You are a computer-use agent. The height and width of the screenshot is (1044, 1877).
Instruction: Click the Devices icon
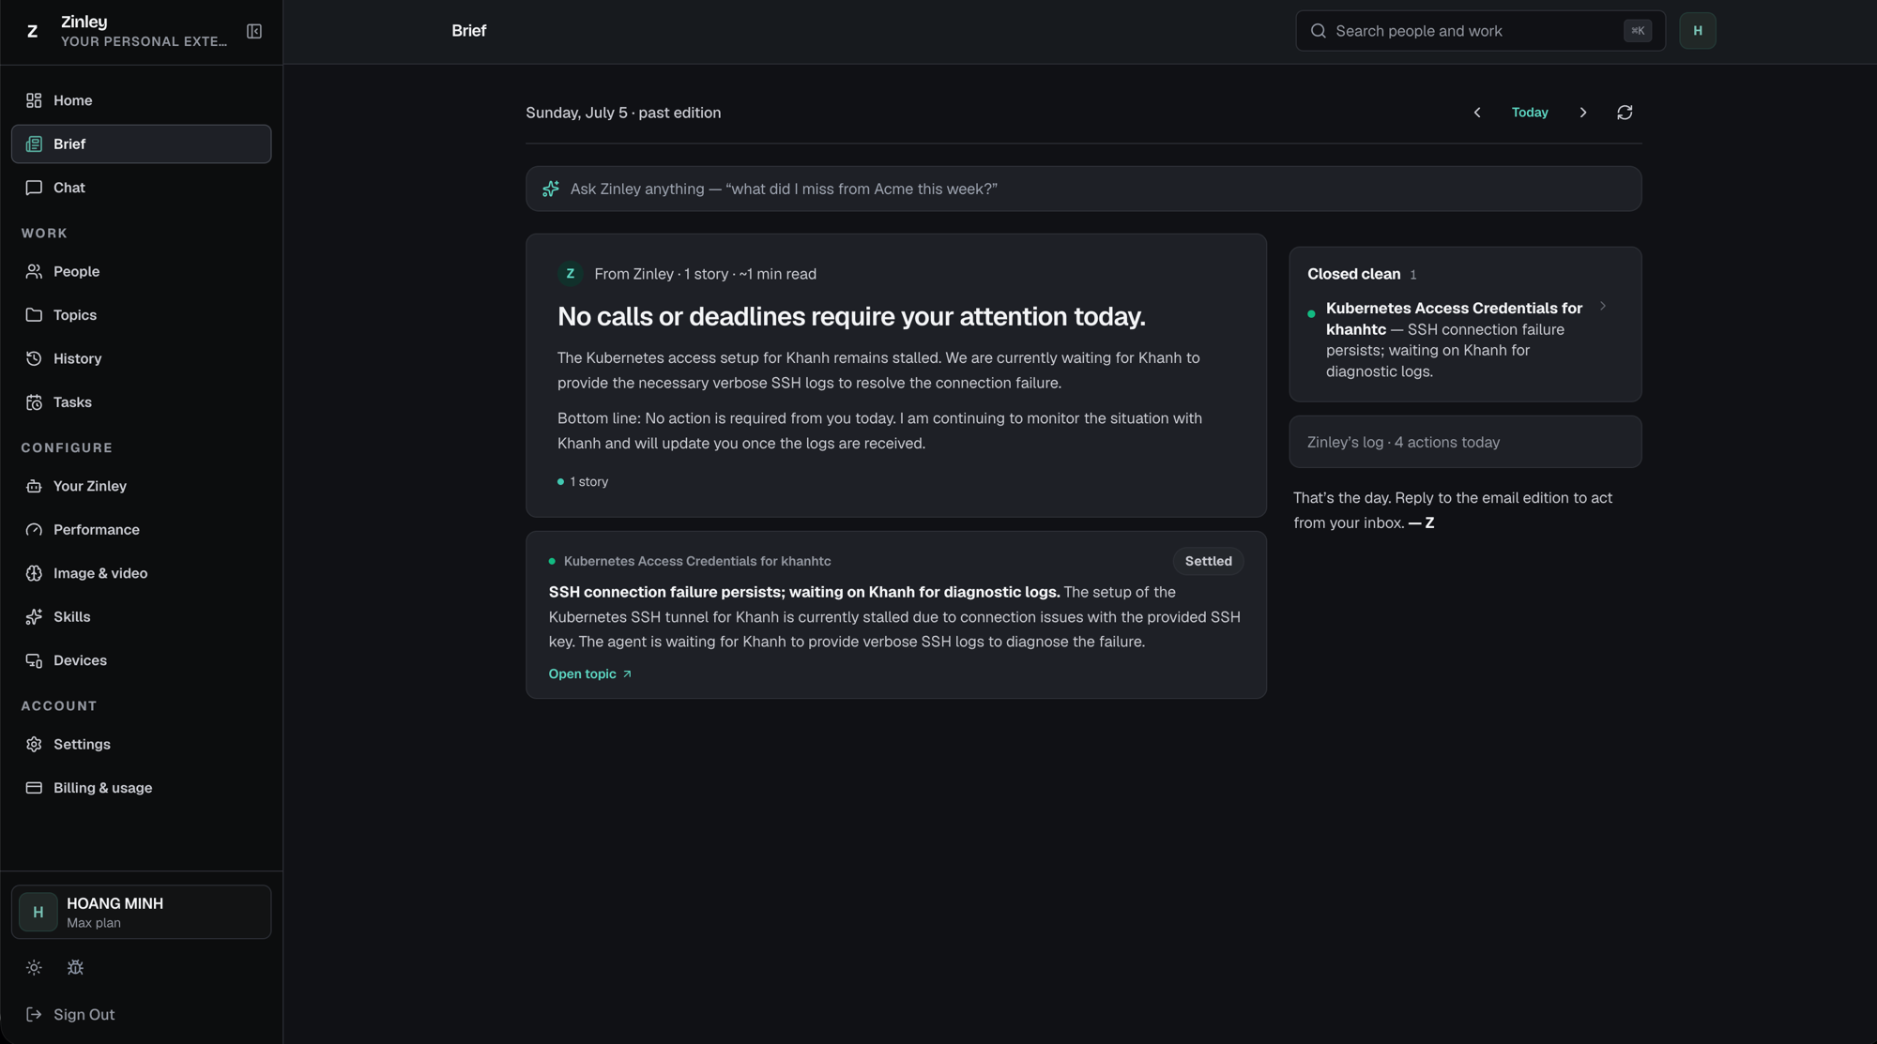[x=34, y=660]
